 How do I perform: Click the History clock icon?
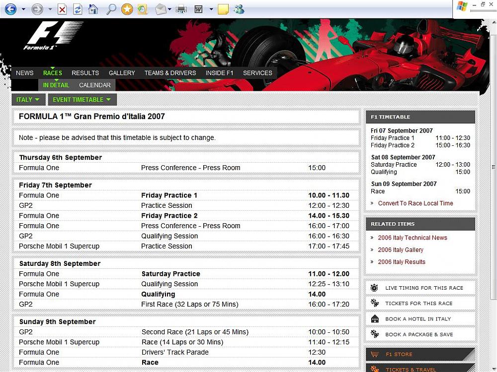point(142,9)
